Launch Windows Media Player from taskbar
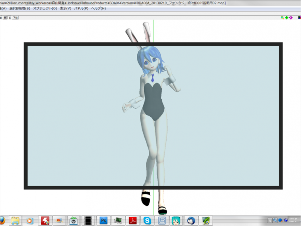 tap(30, 220)
